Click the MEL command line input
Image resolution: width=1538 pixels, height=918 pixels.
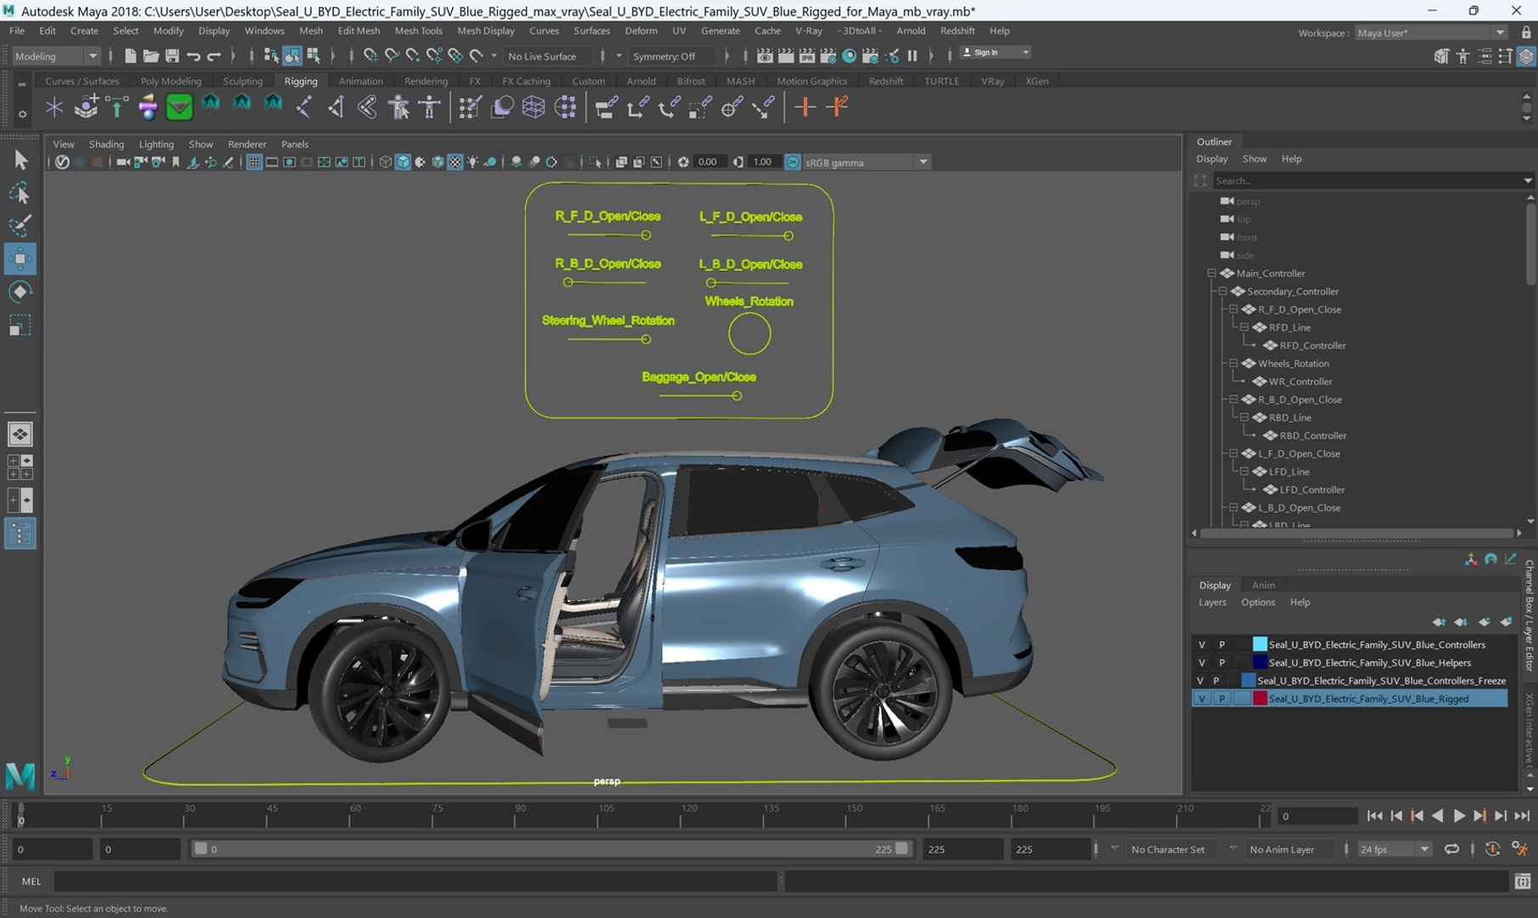click(415, 881)
